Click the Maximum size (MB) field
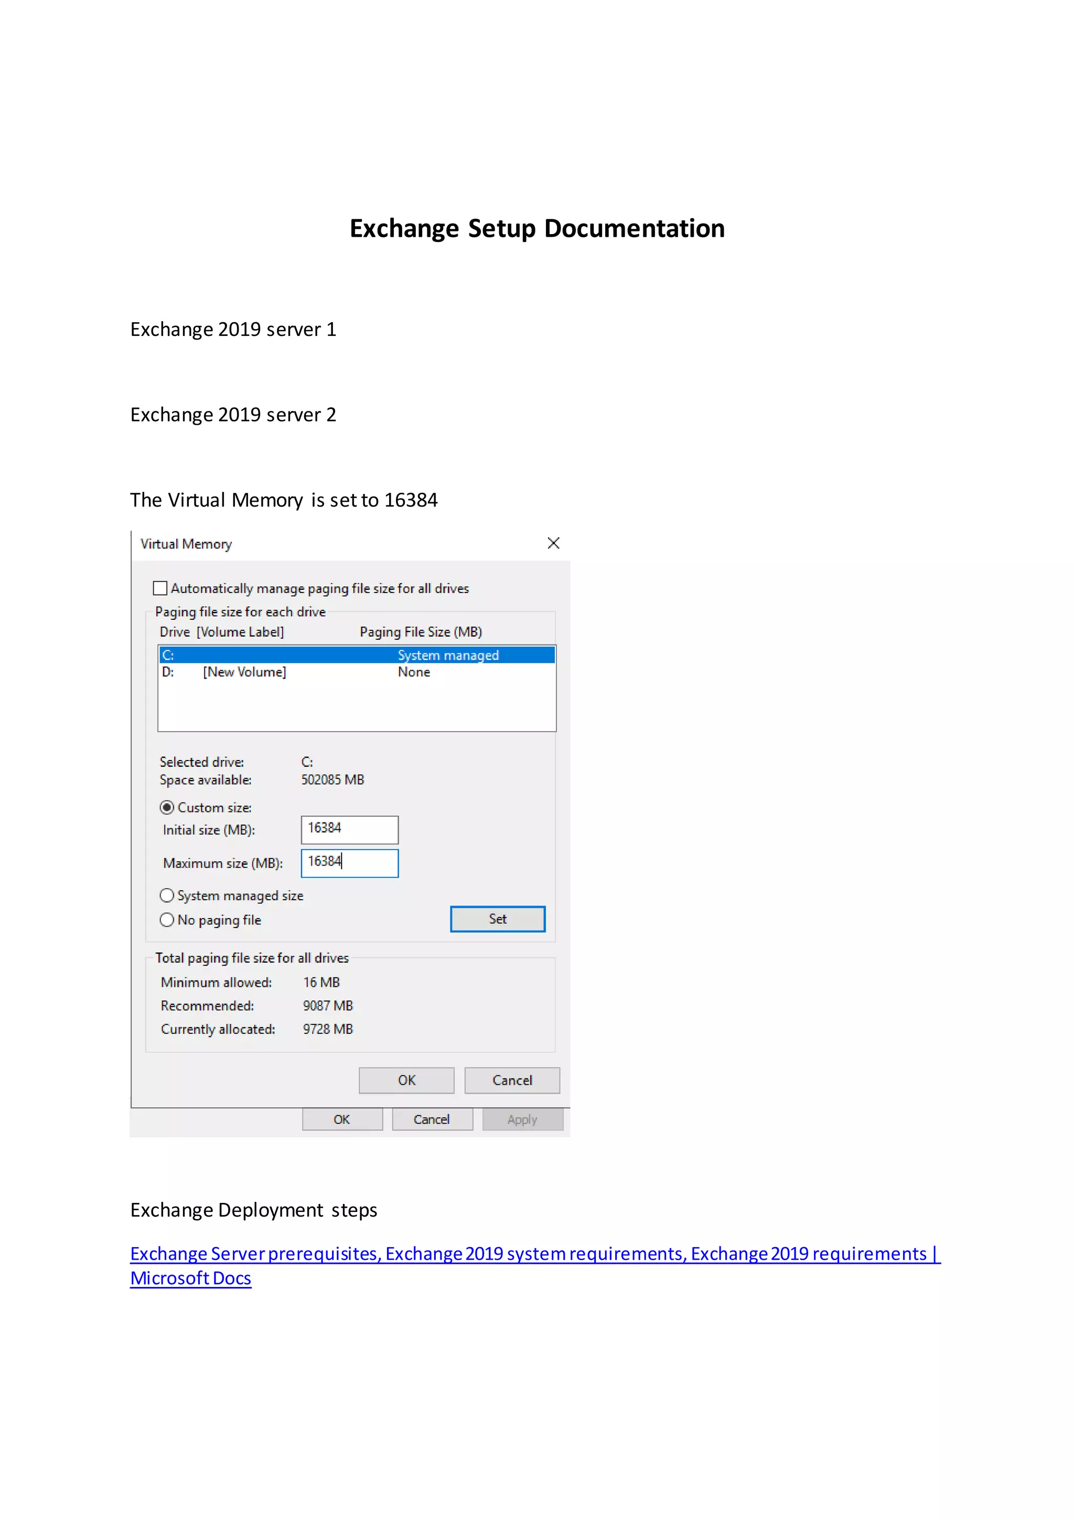Viewport: 1074px width, 1520px height. (350, 863)
